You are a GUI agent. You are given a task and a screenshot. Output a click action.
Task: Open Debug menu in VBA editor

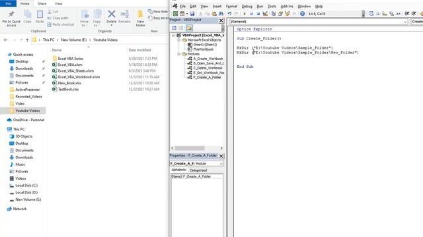[x=247, y=6]
